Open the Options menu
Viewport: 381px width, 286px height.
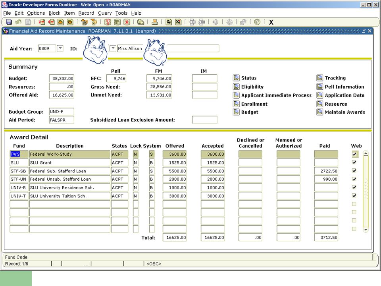pyautogui.click(x=36, y=13)
